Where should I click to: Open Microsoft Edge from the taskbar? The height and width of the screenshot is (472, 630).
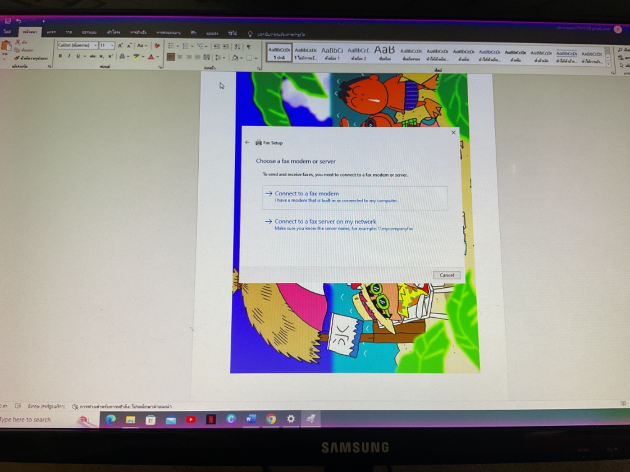pyautogui.click(x=110, y=419)
